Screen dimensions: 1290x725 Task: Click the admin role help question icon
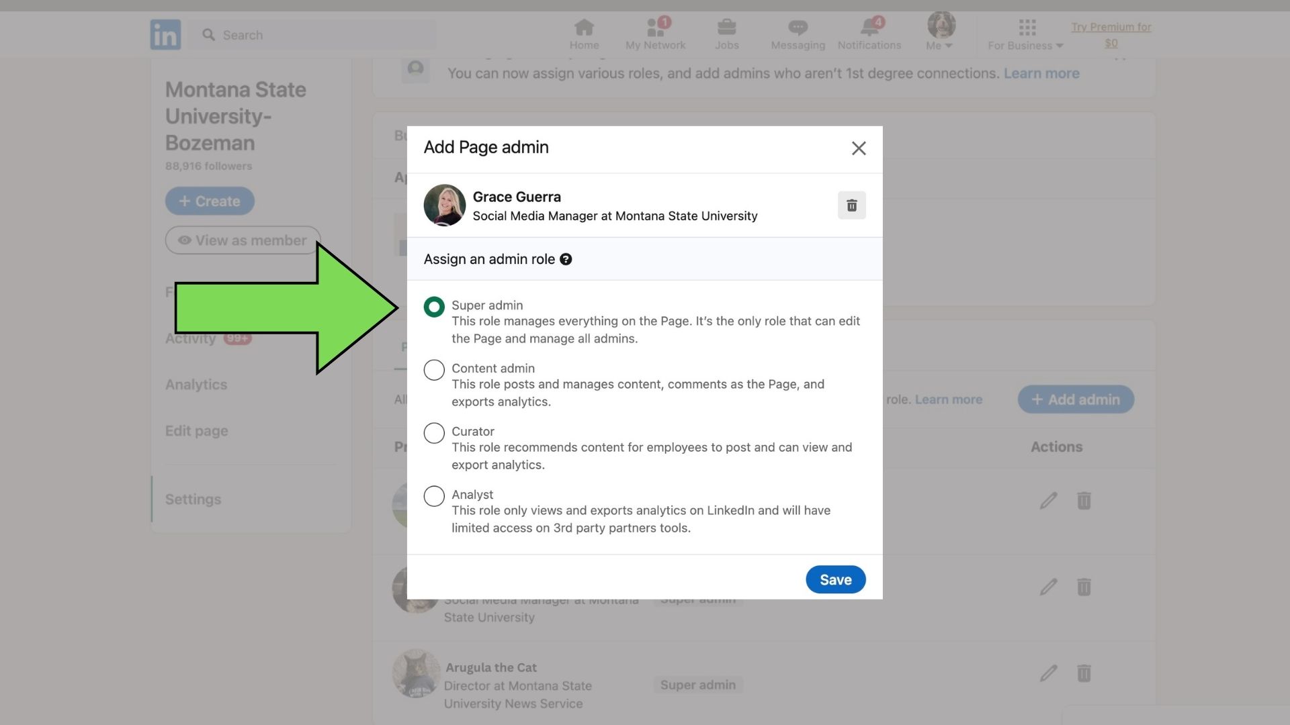coord(566,259)
